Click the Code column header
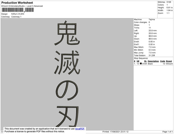This screenshot has width=174, height=134. coord(162,61)
